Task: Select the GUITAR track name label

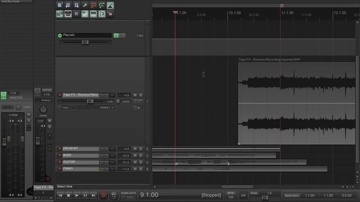Action: coord(80,162)
